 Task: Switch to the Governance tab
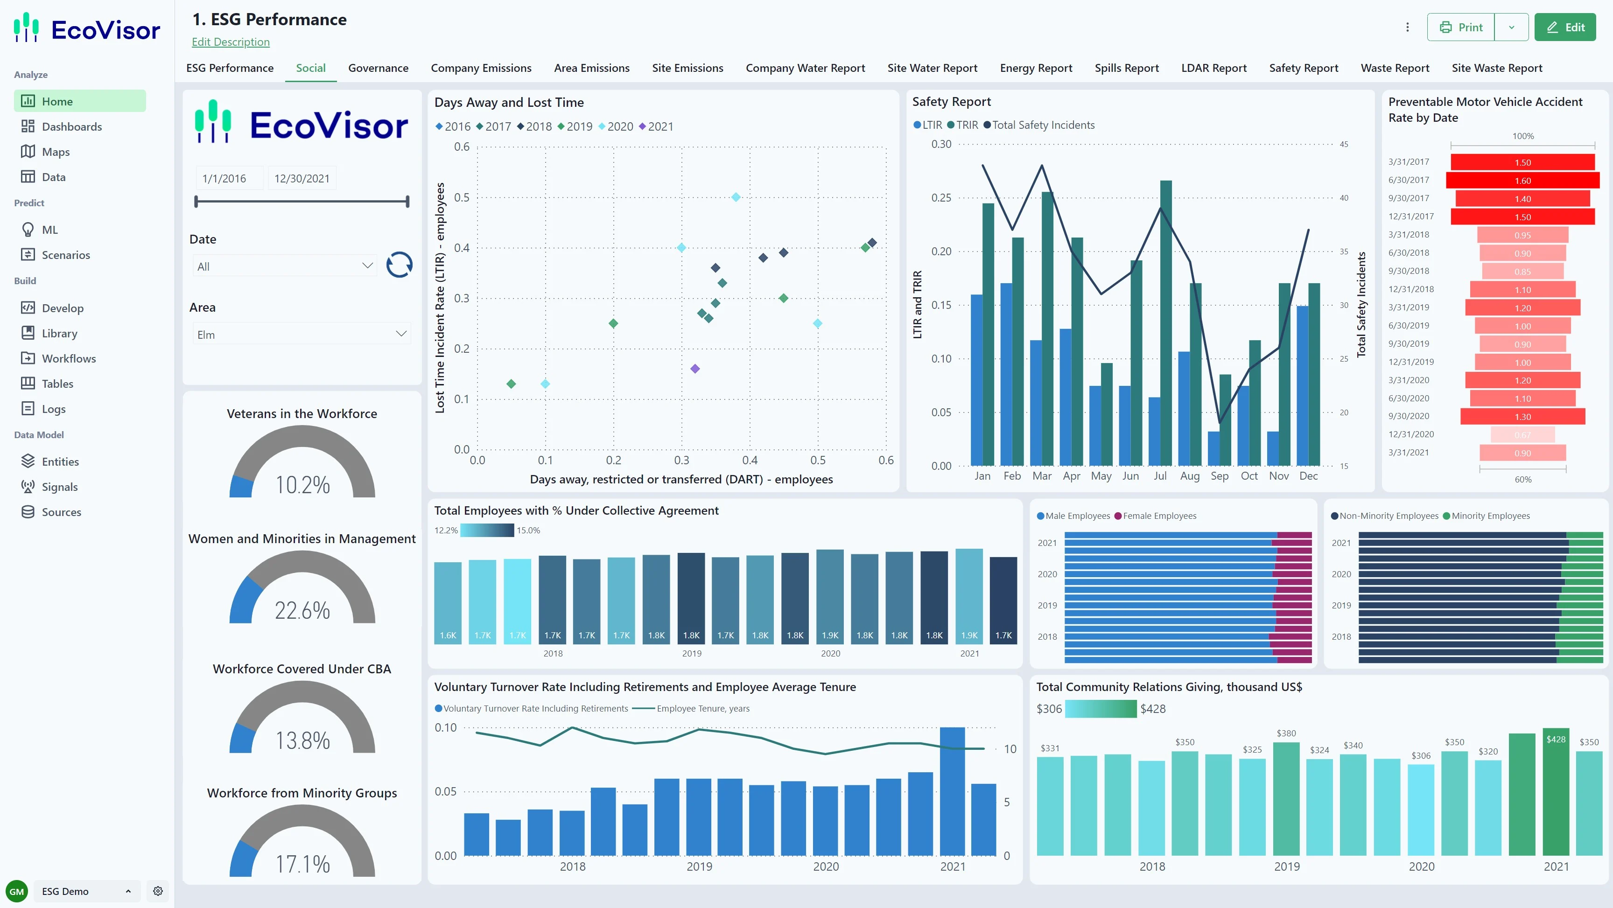(x=378, y=68)
